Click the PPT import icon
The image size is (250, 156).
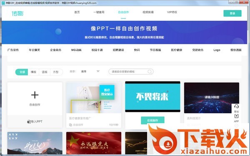point(29,121)
